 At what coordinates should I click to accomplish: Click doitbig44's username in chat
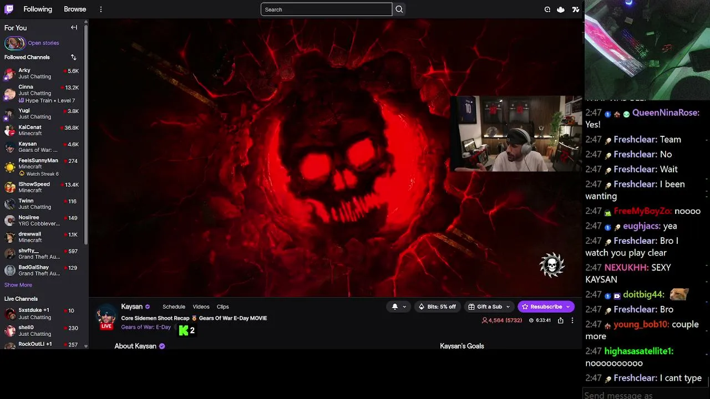click(x=643, y=295)
